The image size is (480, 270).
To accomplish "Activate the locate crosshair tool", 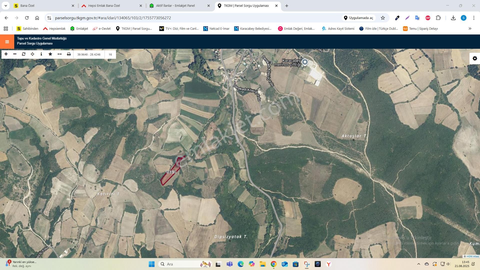I will 32,54.
